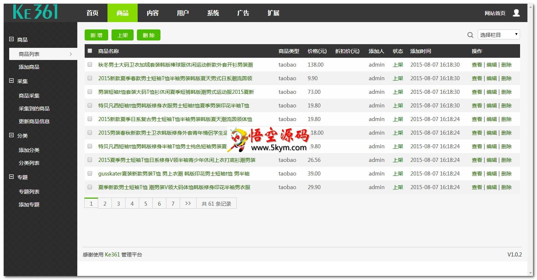The height and width of the screenshot is (280, 537).
Task: Click the user profile icon
Action: tap(516, 13)
